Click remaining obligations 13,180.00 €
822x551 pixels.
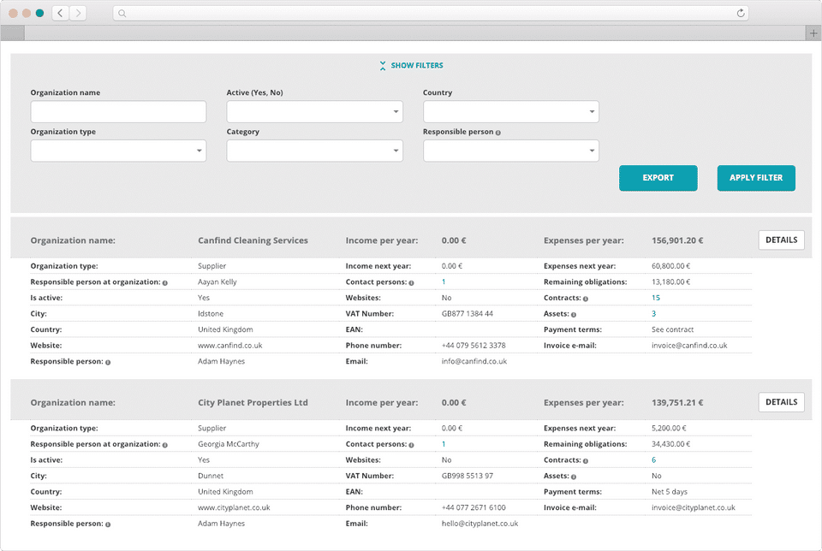[x=671, y=281]
